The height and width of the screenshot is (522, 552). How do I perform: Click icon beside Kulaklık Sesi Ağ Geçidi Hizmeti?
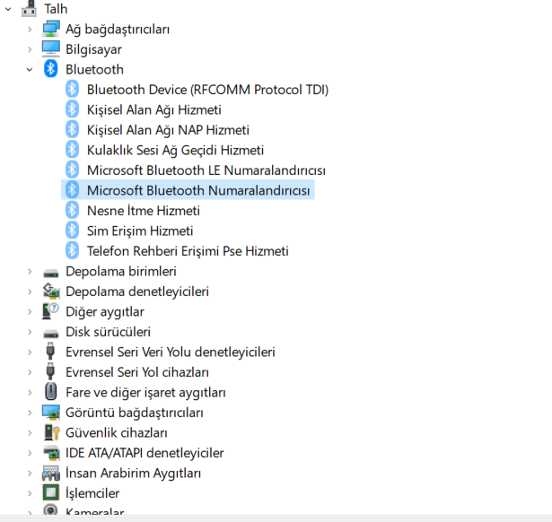click(72, 150)
